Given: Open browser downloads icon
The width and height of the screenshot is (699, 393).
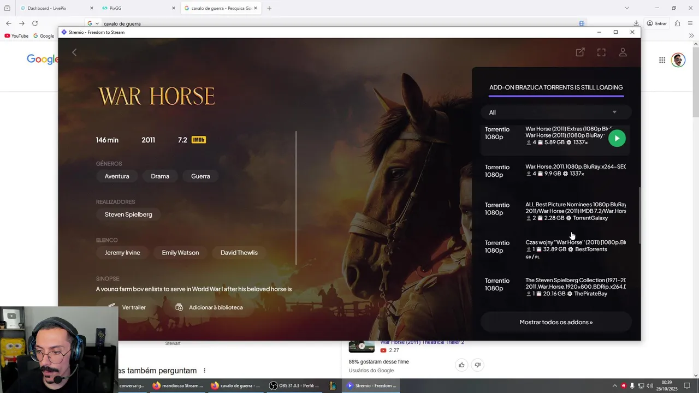Looking at the screenshot, I should (636, 23).
